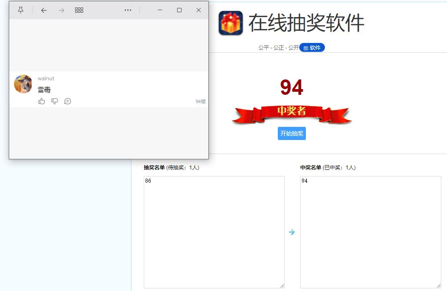Click the 在线抽奖软件 title
Image resolution: width=447 pixels, height=291 pixels.
[x=306, y=23]
